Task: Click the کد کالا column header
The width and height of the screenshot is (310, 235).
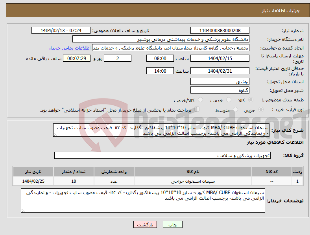Action: pos(272,172)
